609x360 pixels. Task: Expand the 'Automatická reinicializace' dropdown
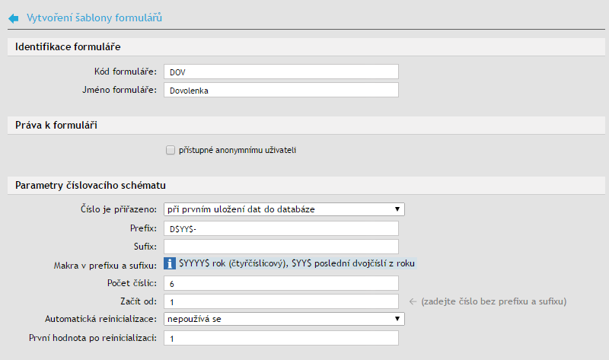(x=284, y=318)
